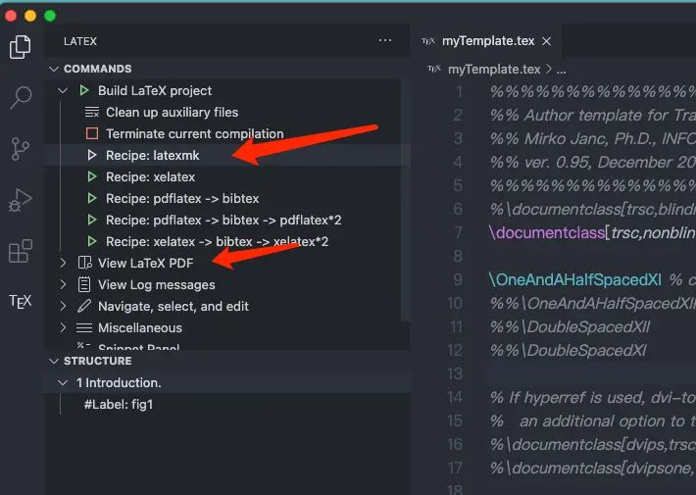
Task: Select Clean up auxiliary files
Action: pos(172,113)
